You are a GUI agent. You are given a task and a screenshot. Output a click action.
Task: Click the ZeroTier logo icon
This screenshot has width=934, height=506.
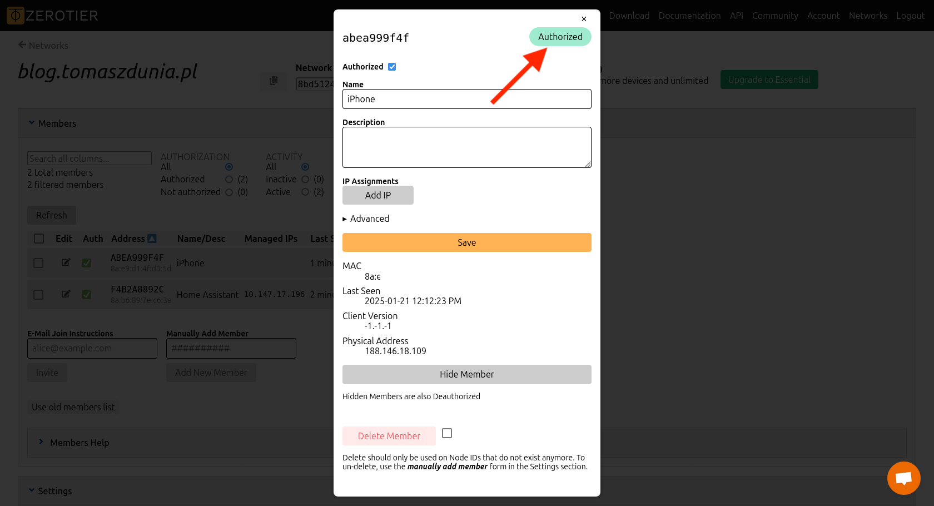click(x=15, y=16)
